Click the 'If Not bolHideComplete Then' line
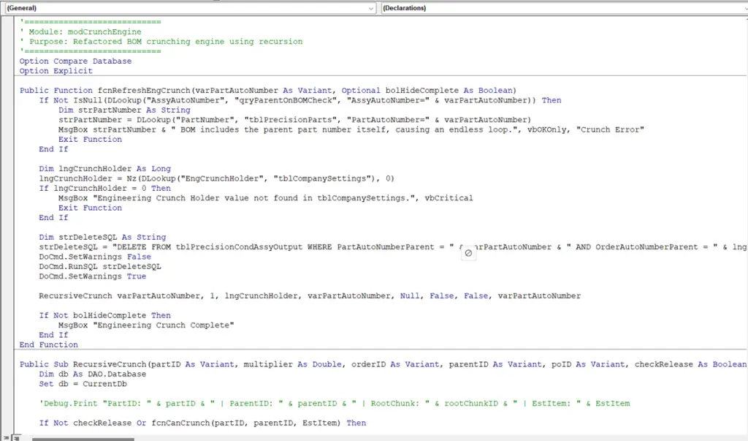 pos(105,315)
